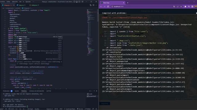The height and width of the screenshot is (110, 197).
Task: Go back in the browser
Action: click(101, 6)
